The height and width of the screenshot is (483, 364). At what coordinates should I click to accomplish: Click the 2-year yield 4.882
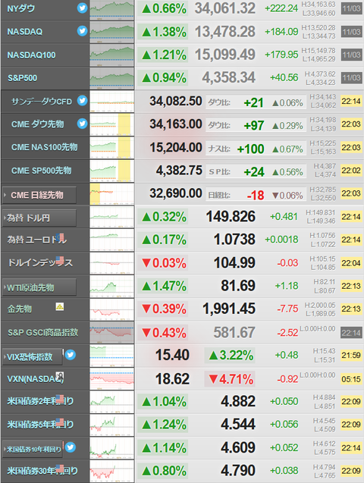pos(238,401)
